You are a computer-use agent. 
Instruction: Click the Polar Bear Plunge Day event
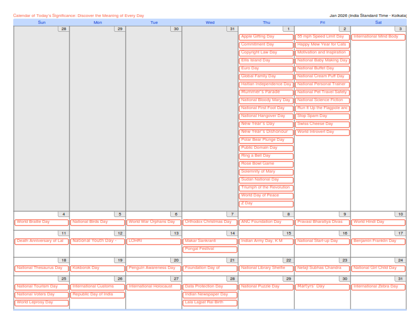point(266,140)
